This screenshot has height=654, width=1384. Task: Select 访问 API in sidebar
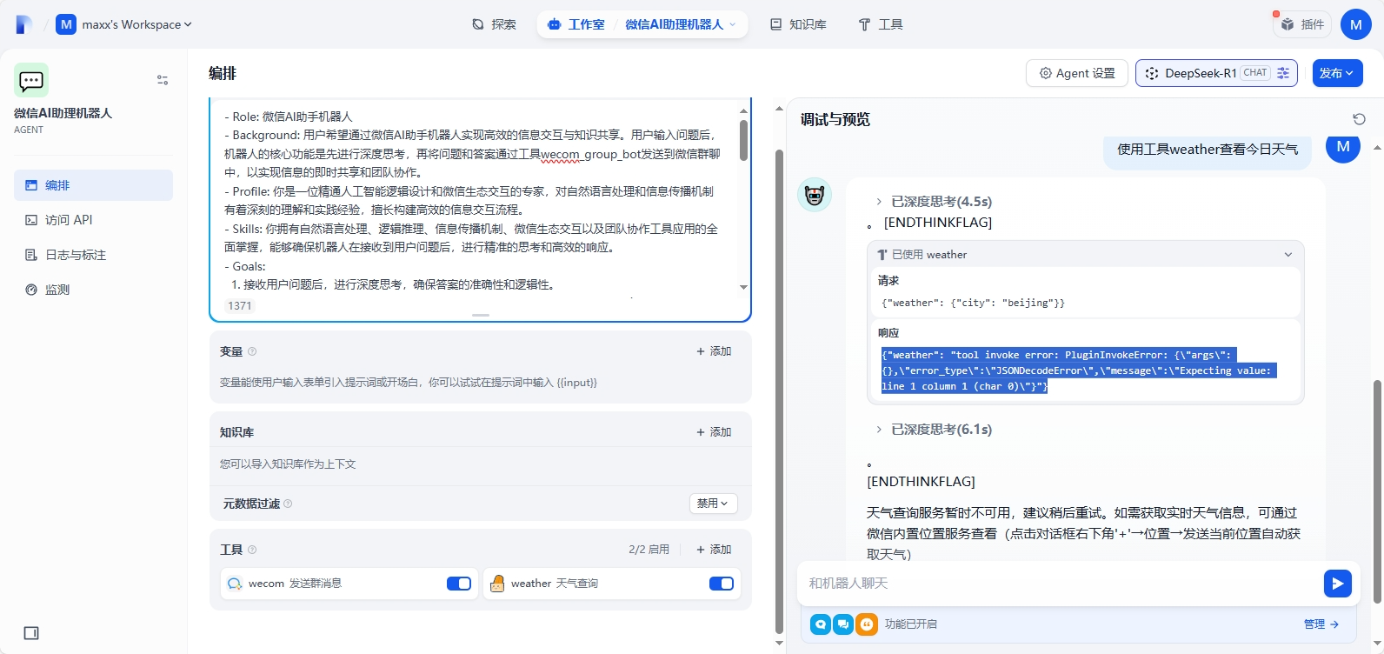point(93,220)
